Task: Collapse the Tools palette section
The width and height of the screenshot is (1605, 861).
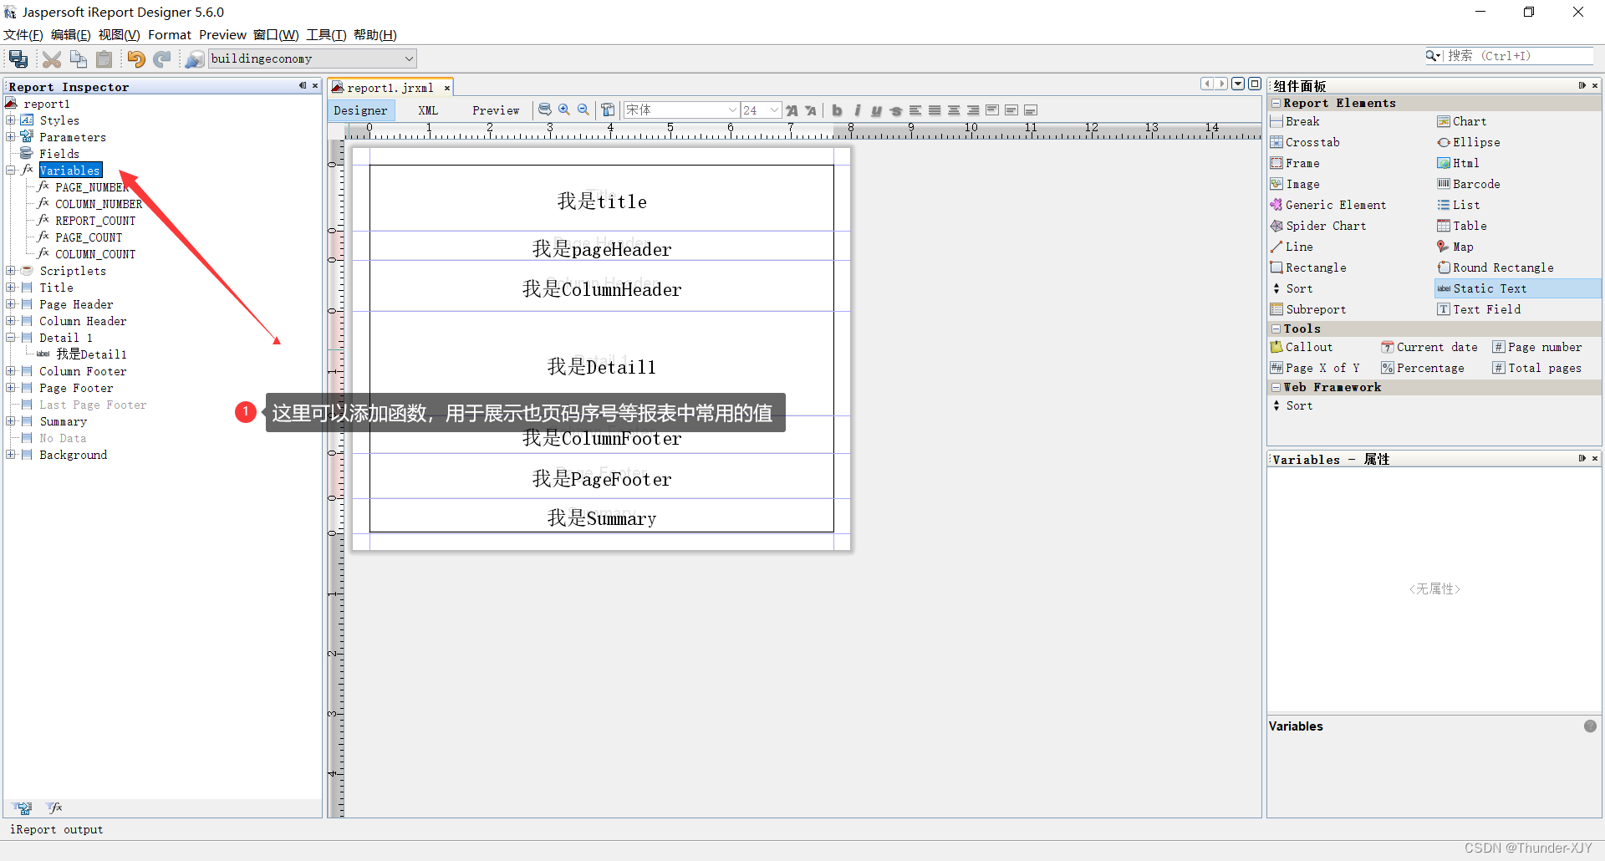Action: (1276, 329)
